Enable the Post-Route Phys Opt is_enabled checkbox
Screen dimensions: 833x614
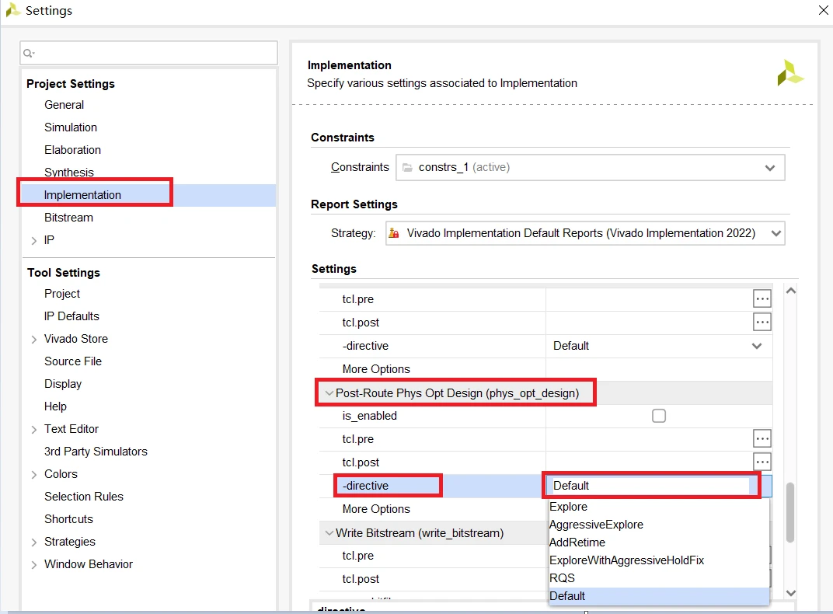tap(659, 415)
